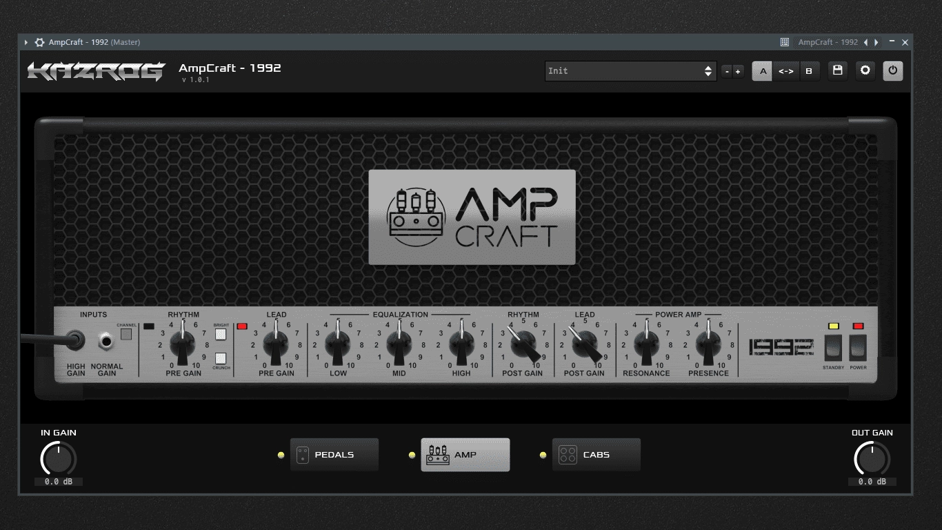
Task: Click the Out Gain knob
Action: coord(872,458)
